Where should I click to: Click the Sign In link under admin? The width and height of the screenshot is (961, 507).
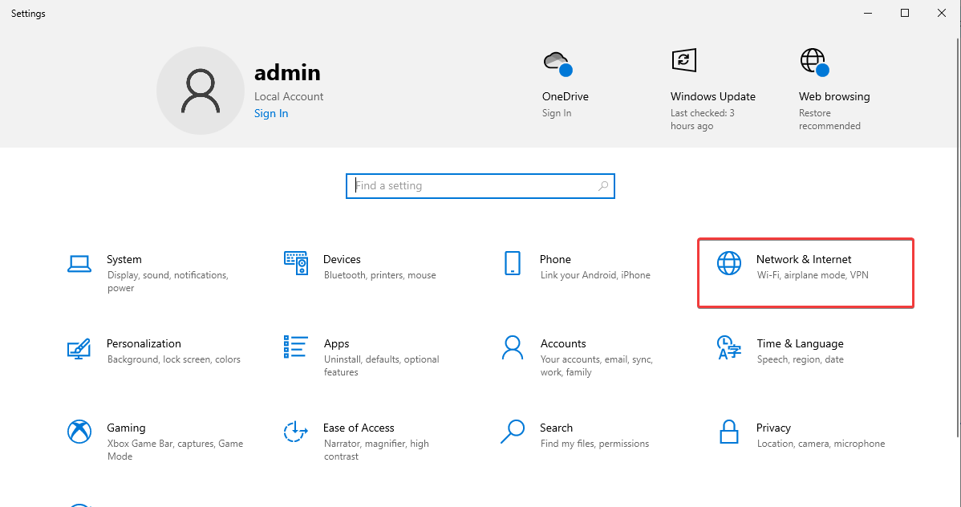click(271, 113)
